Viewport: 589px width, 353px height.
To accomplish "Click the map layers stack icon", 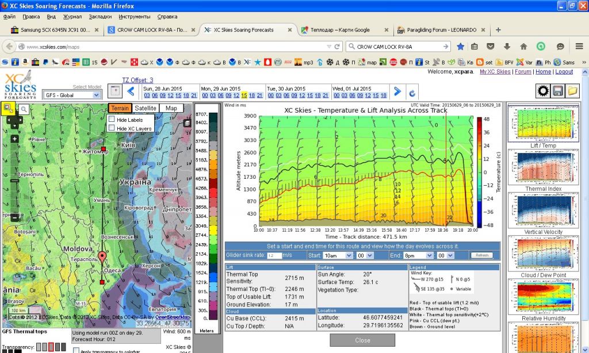I will [x=187, y=122].
